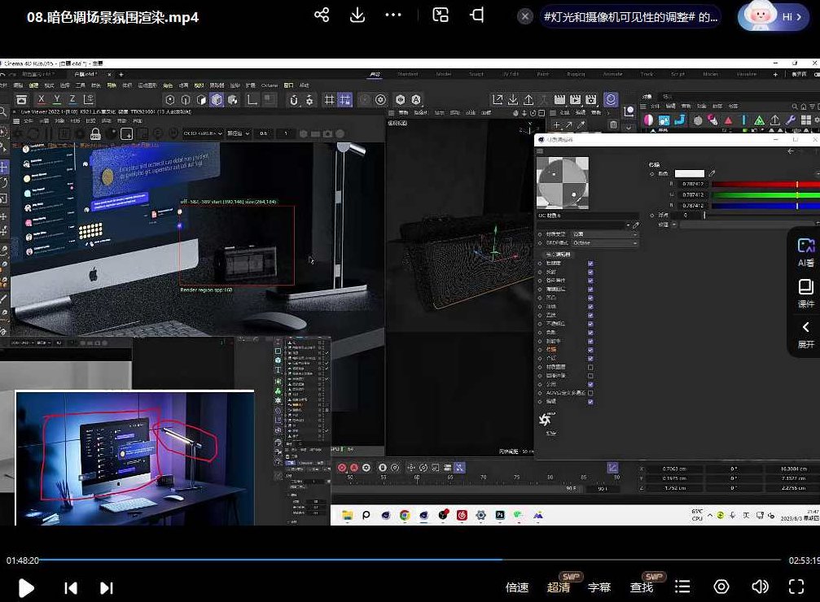
Task: Open the 倍速 playback speed menu
Action: point(517,587)
